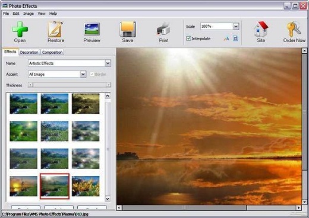309x218 pixels.
Task: Click the effects list scroll up arrow
Action: pyautogui.click(x=108, y=96)
